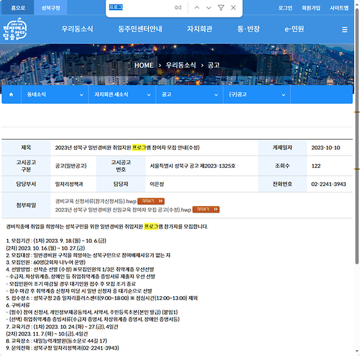360x356 pixels.
Task: Select the posting date 2023-10-10
Action: coord(325,147)
